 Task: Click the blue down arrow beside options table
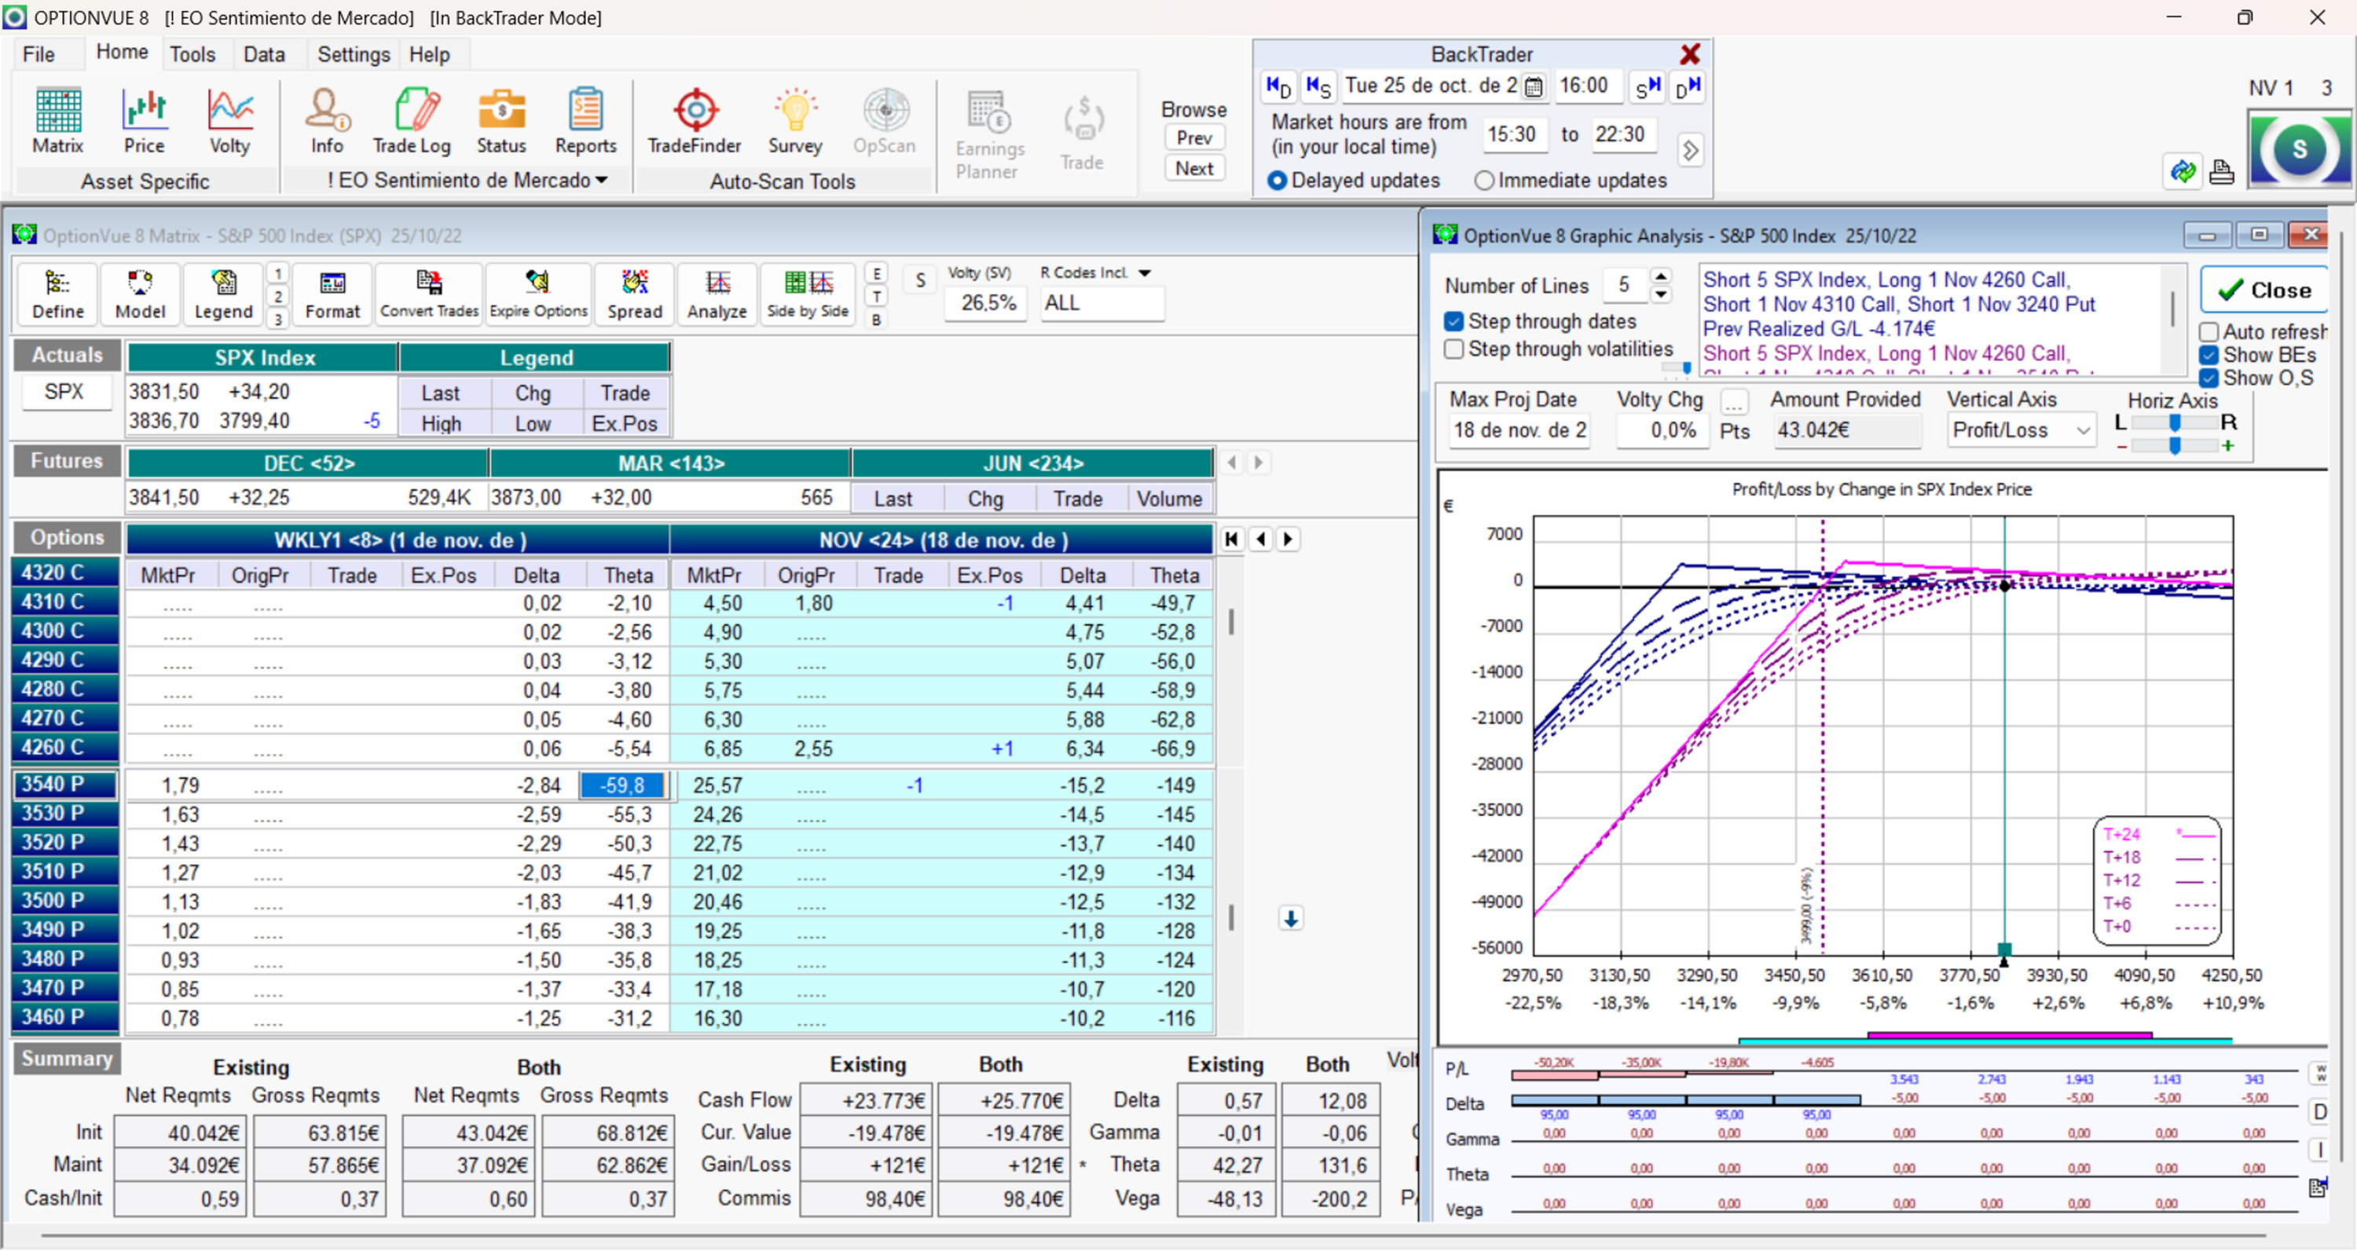click(1291, 919)
